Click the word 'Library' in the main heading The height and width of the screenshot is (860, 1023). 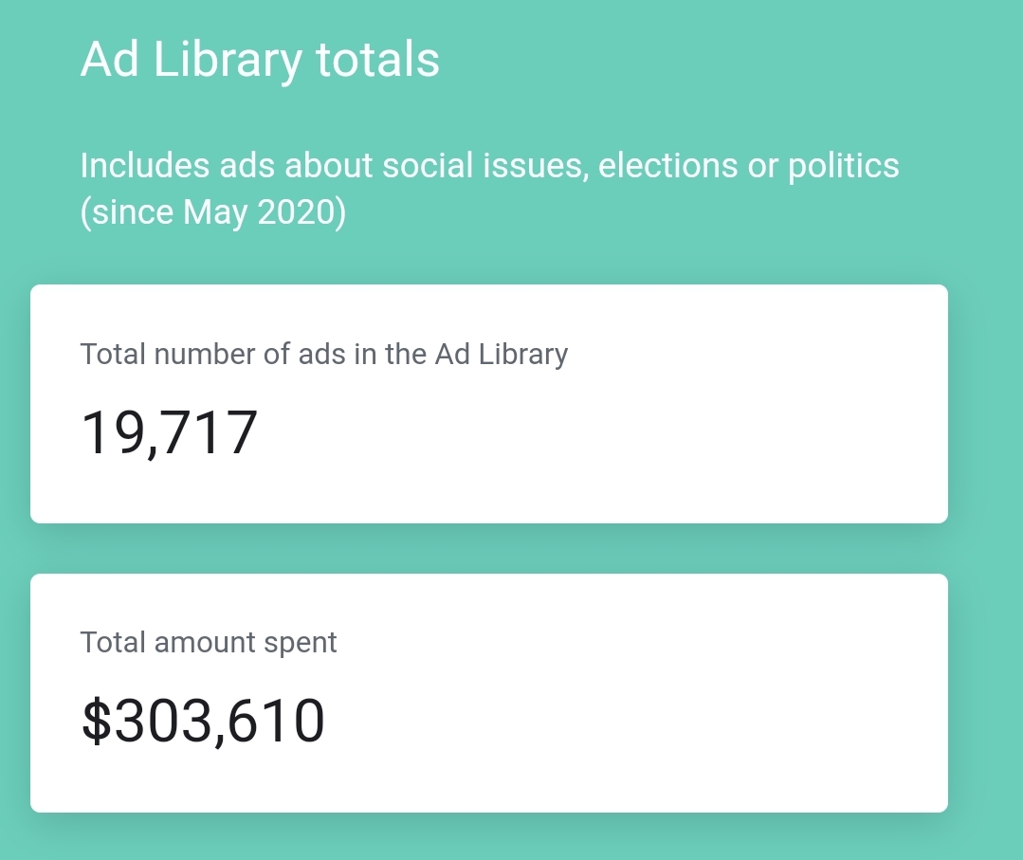228,60
